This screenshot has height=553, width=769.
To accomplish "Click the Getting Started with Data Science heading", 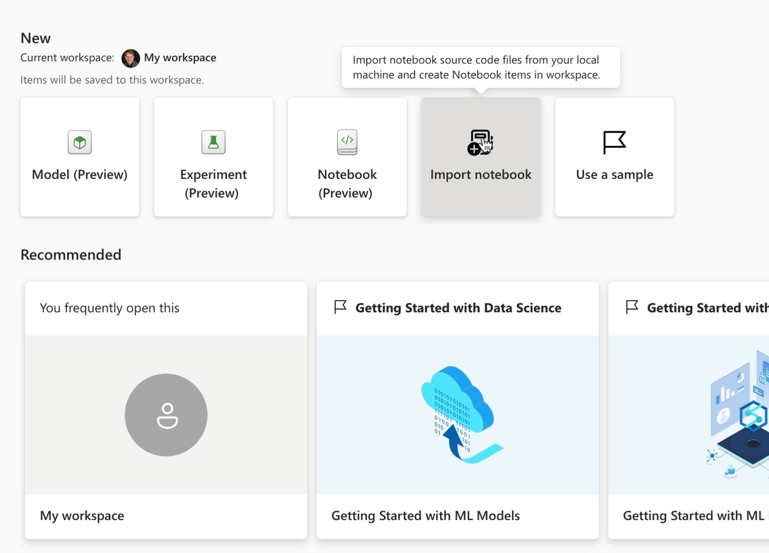I will click(458, 308).
